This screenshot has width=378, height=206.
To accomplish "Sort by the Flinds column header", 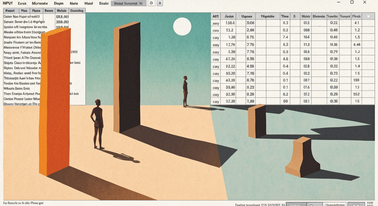I will 356,16.
